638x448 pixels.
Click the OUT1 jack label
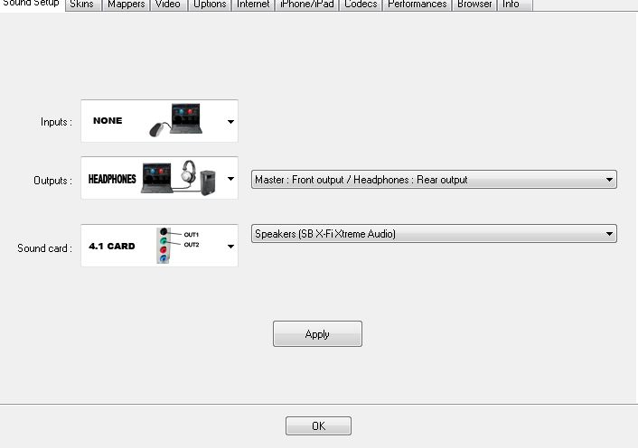[x=192, y=235]
